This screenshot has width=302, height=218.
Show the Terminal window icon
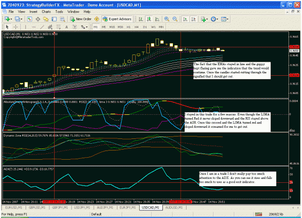[54, 19]
